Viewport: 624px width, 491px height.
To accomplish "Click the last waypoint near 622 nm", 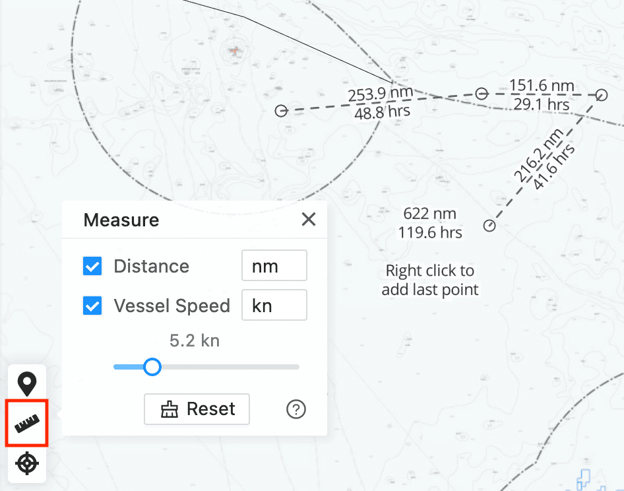I will tap(489, 226).
